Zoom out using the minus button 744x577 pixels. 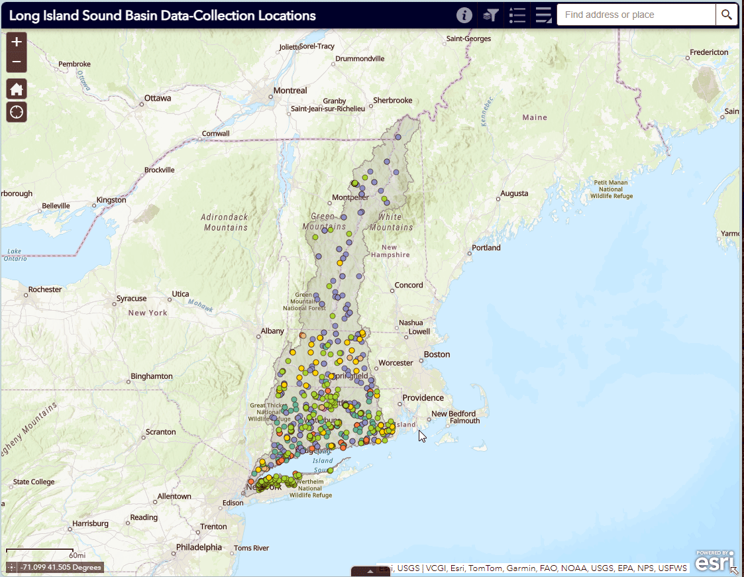click(x=16, y=61)
